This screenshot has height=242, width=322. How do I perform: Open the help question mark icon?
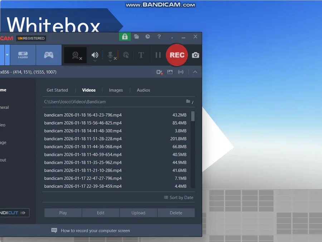coord(159,37)
